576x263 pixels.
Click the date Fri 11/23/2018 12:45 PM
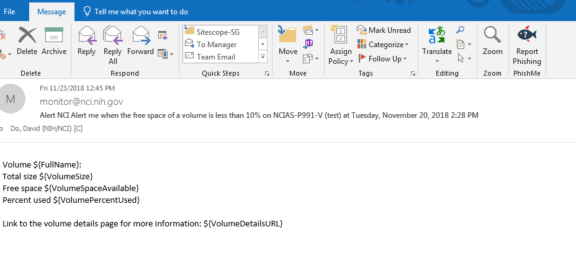coord(77,88)
